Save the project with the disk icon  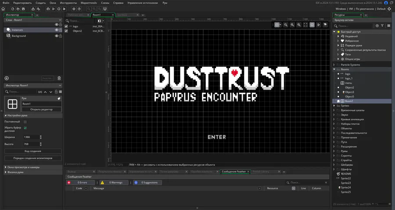23,9
